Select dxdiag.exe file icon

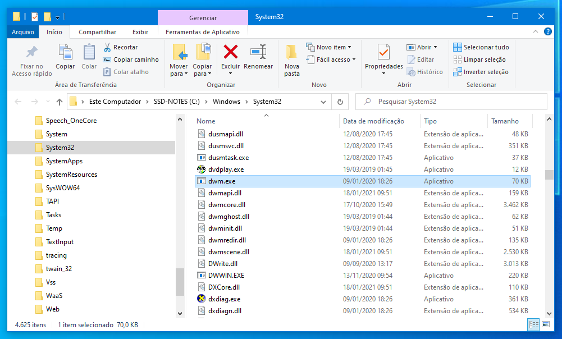pyautogui.click(x=202, y=299)
